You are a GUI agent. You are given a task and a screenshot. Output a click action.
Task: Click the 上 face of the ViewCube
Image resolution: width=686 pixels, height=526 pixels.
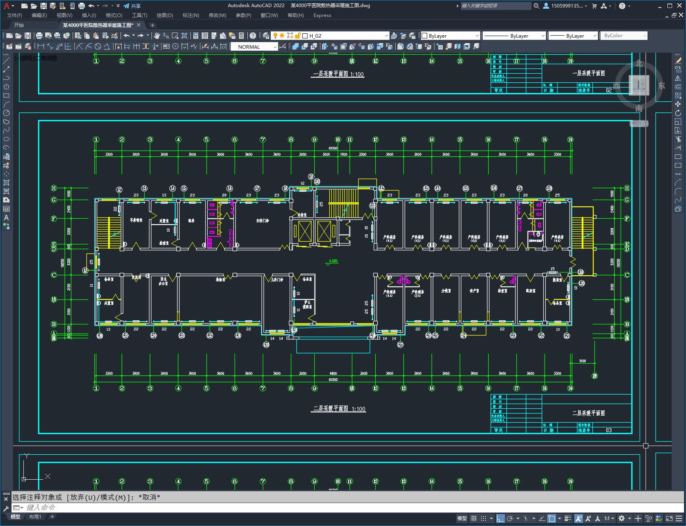coord(639,86)
